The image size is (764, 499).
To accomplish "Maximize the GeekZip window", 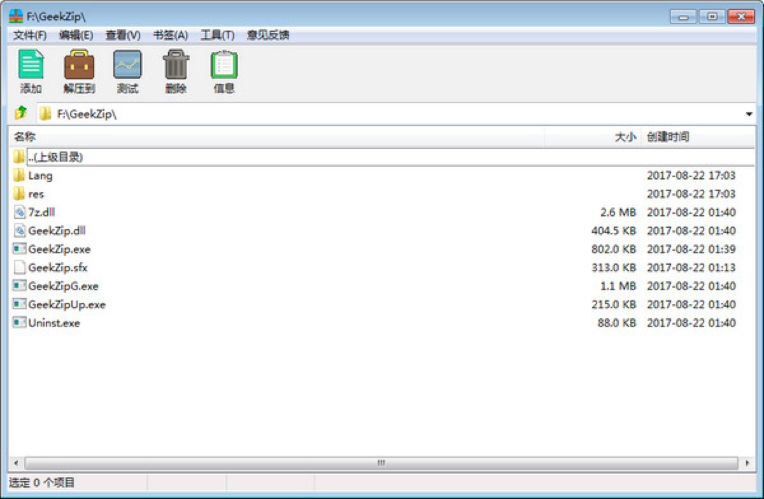I will pyautogui.click(x=712, y=17).
